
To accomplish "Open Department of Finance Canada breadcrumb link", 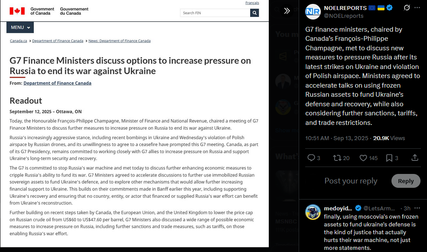I will click(x=58, y=41).
